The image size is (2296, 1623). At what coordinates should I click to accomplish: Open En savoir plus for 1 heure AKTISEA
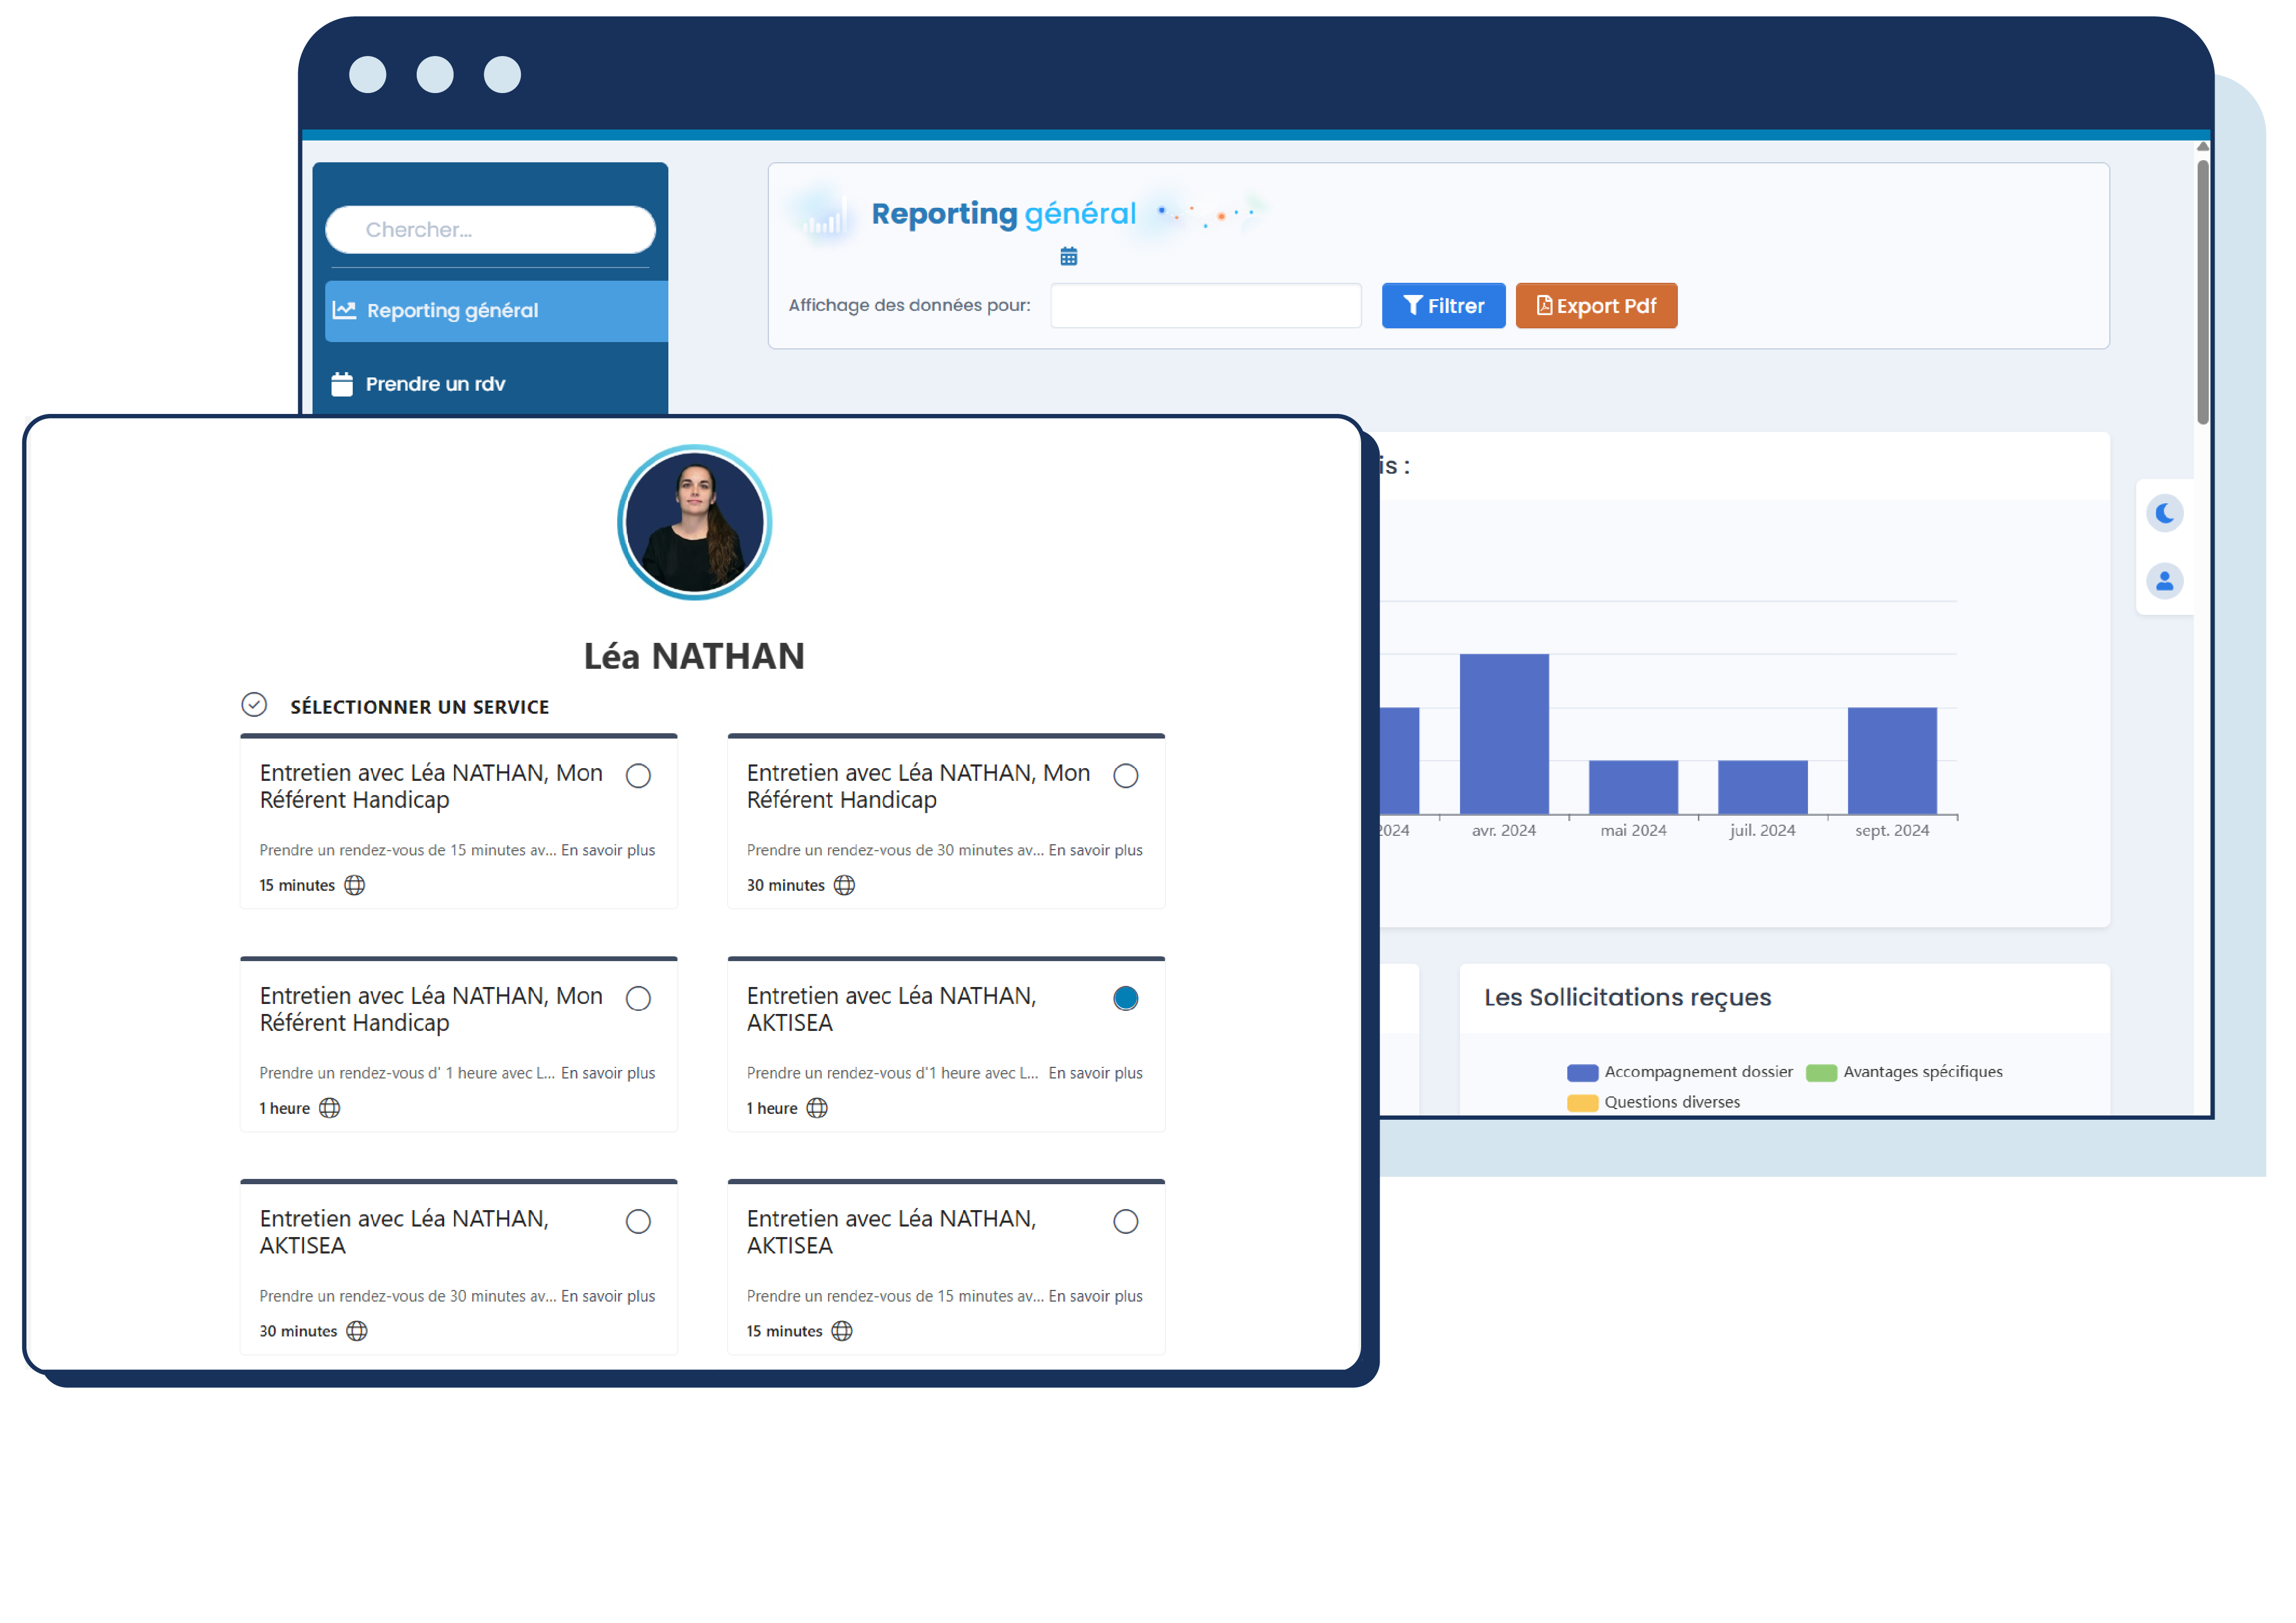(1095, 1073)
